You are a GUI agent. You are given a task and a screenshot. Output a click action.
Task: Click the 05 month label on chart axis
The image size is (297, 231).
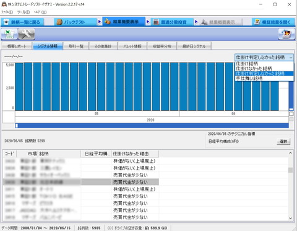click(x=97, y=114)
